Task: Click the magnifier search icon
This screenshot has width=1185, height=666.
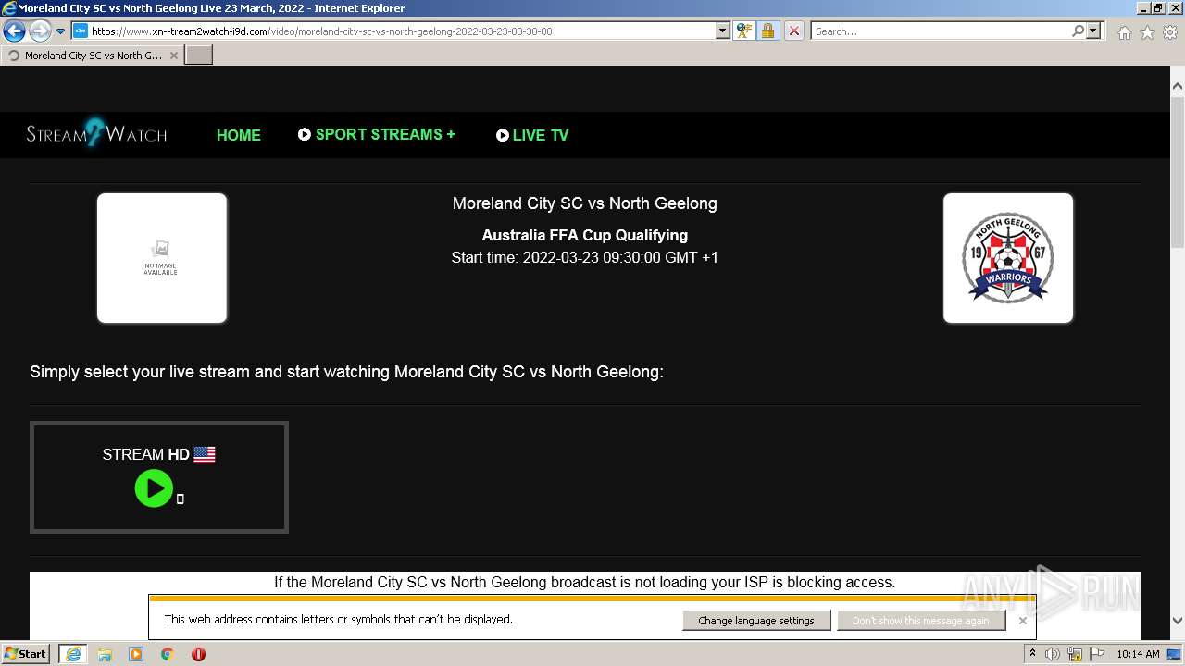Action: pyautogui.click(x=1078, y=31)
